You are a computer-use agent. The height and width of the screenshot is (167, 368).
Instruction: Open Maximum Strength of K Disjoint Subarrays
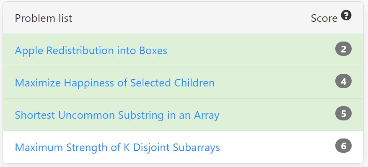pos(117,147)
